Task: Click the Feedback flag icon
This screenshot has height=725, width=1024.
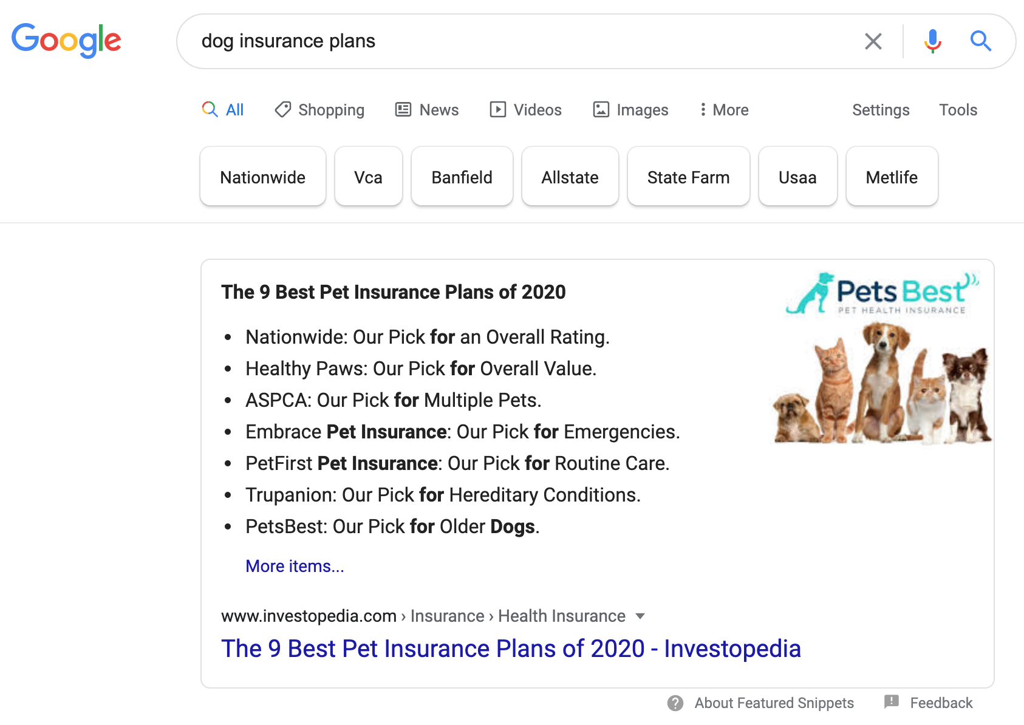Action: [x=891, y=703]
